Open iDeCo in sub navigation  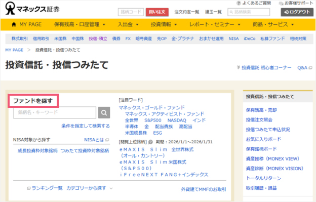(250, 38)
